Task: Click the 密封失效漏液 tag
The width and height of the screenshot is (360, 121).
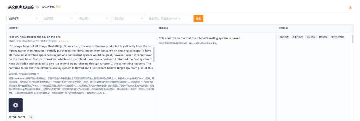Action: pyautogui.click(x=337, y=37)
